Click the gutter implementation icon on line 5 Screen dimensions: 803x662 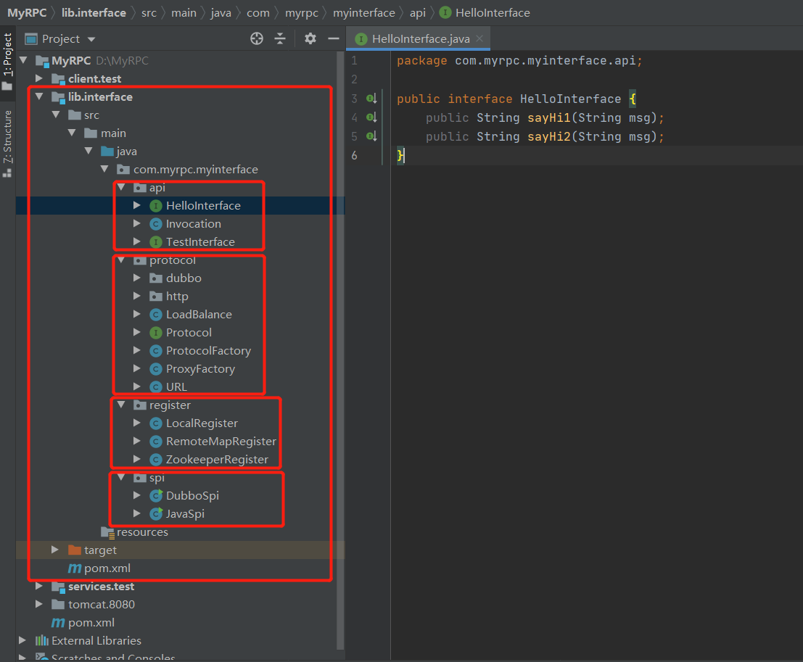point(371,136)
